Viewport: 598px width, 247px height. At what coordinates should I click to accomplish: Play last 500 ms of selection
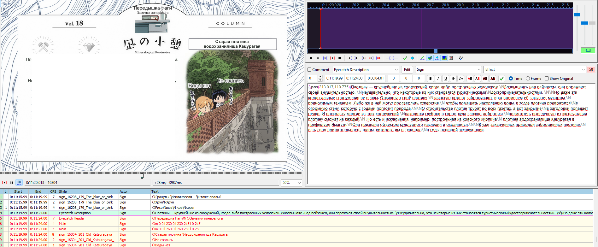[x=371, y=58]
